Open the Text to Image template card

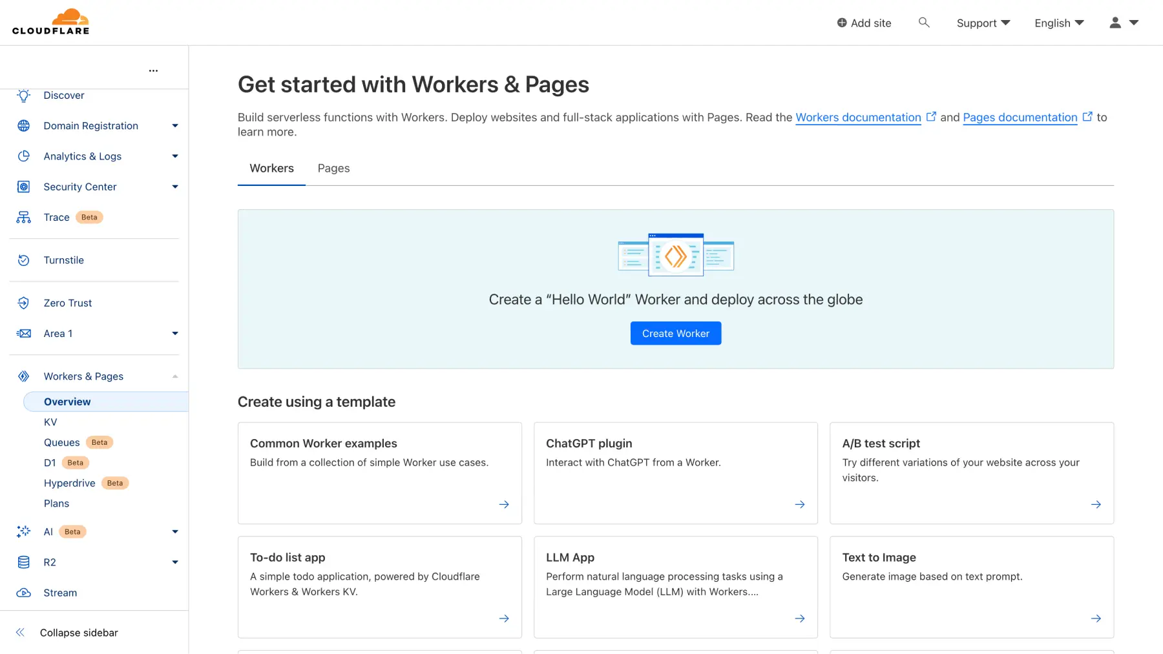pyautogui.click(x=972, y=588)
